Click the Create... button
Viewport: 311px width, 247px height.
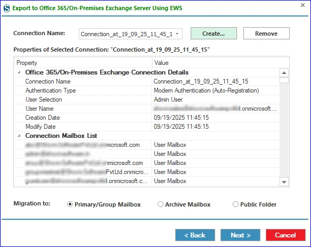coord(214,34)
